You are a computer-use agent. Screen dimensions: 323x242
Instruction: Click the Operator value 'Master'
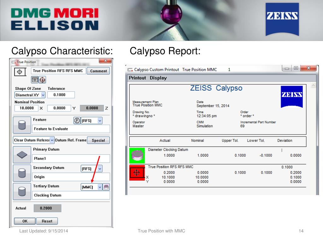pos(138,126)
